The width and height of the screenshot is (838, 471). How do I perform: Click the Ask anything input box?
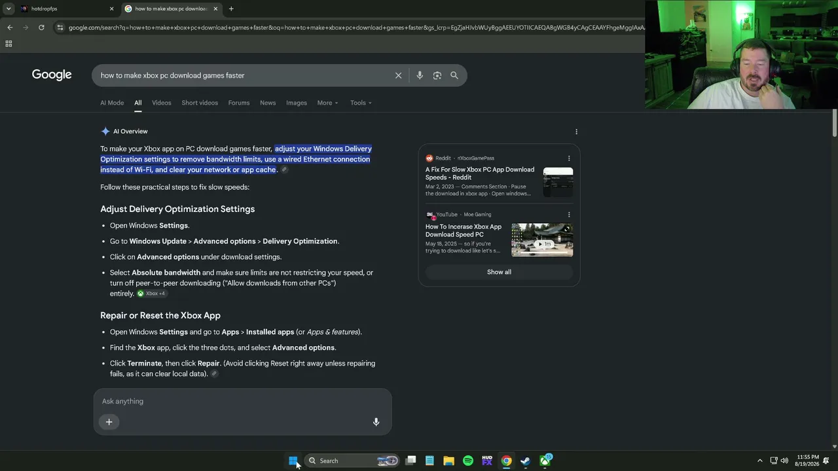coord(242,401)
